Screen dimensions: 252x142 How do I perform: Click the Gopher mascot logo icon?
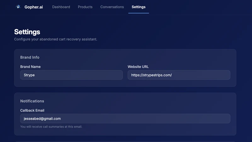[18, 7]
